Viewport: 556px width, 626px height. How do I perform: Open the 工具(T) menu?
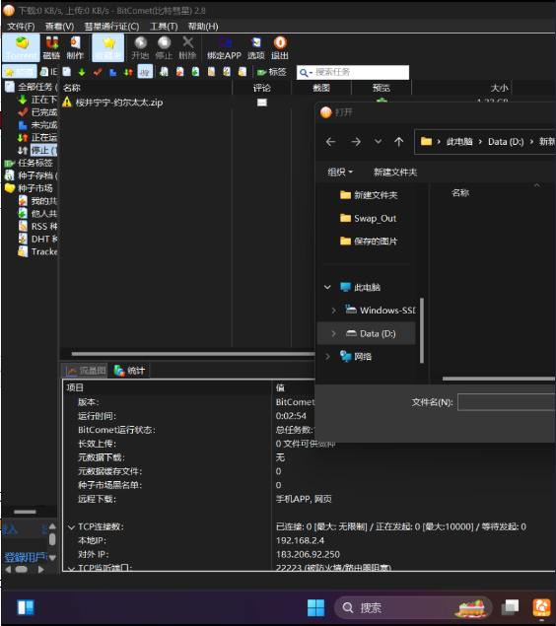point(164,27)
